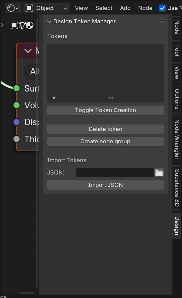Expand the toolbar region arrow
The width and height of the screenshot is (182, 298).
(2, 25)
